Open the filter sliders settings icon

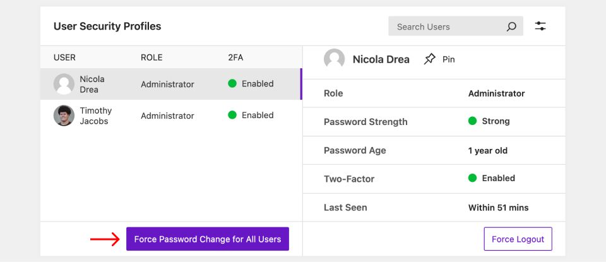[x=540, y=27]
